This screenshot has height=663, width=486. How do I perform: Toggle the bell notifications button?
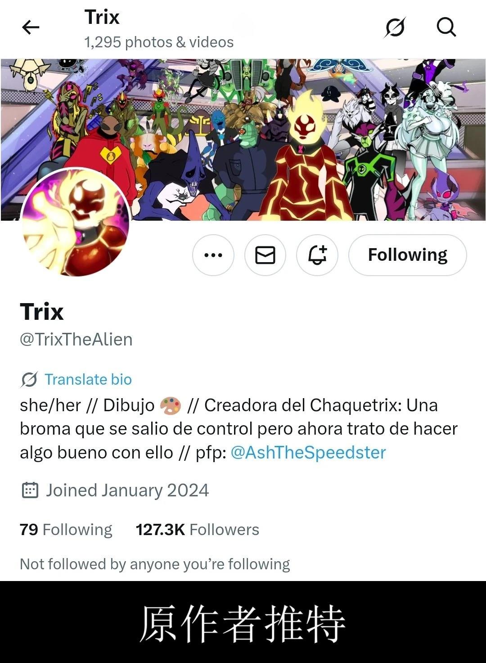coord(317,255)
